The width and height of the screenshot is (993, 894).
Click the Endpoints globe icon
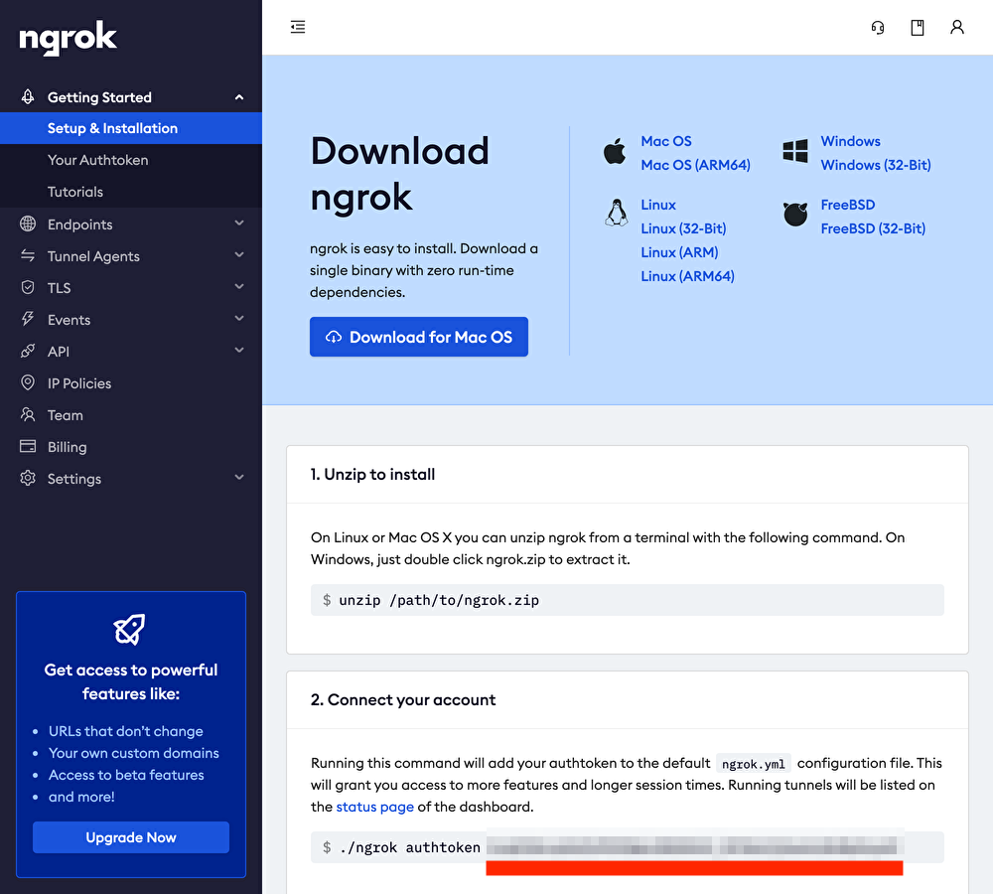point(28,223)
